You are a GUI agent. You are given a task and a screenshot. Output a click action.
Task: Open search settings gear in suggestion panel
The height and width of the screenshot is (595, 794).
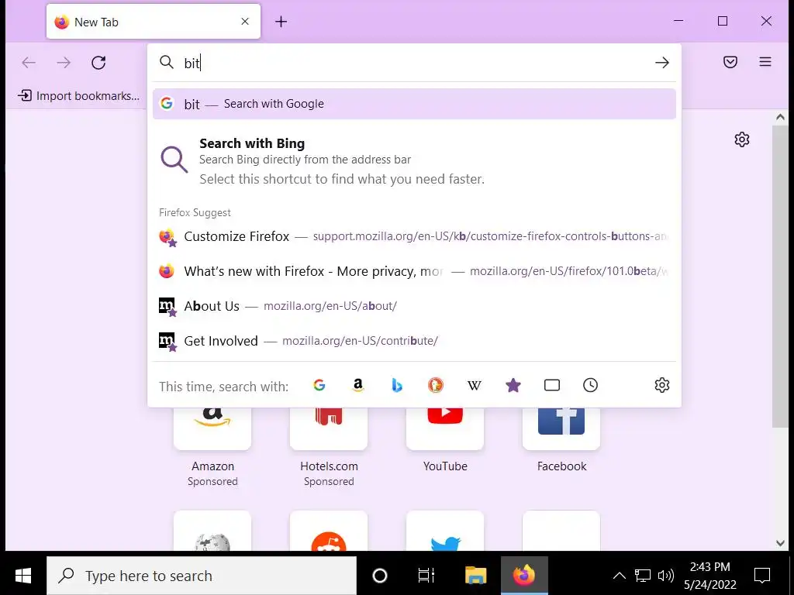click(x=662, y=386)
